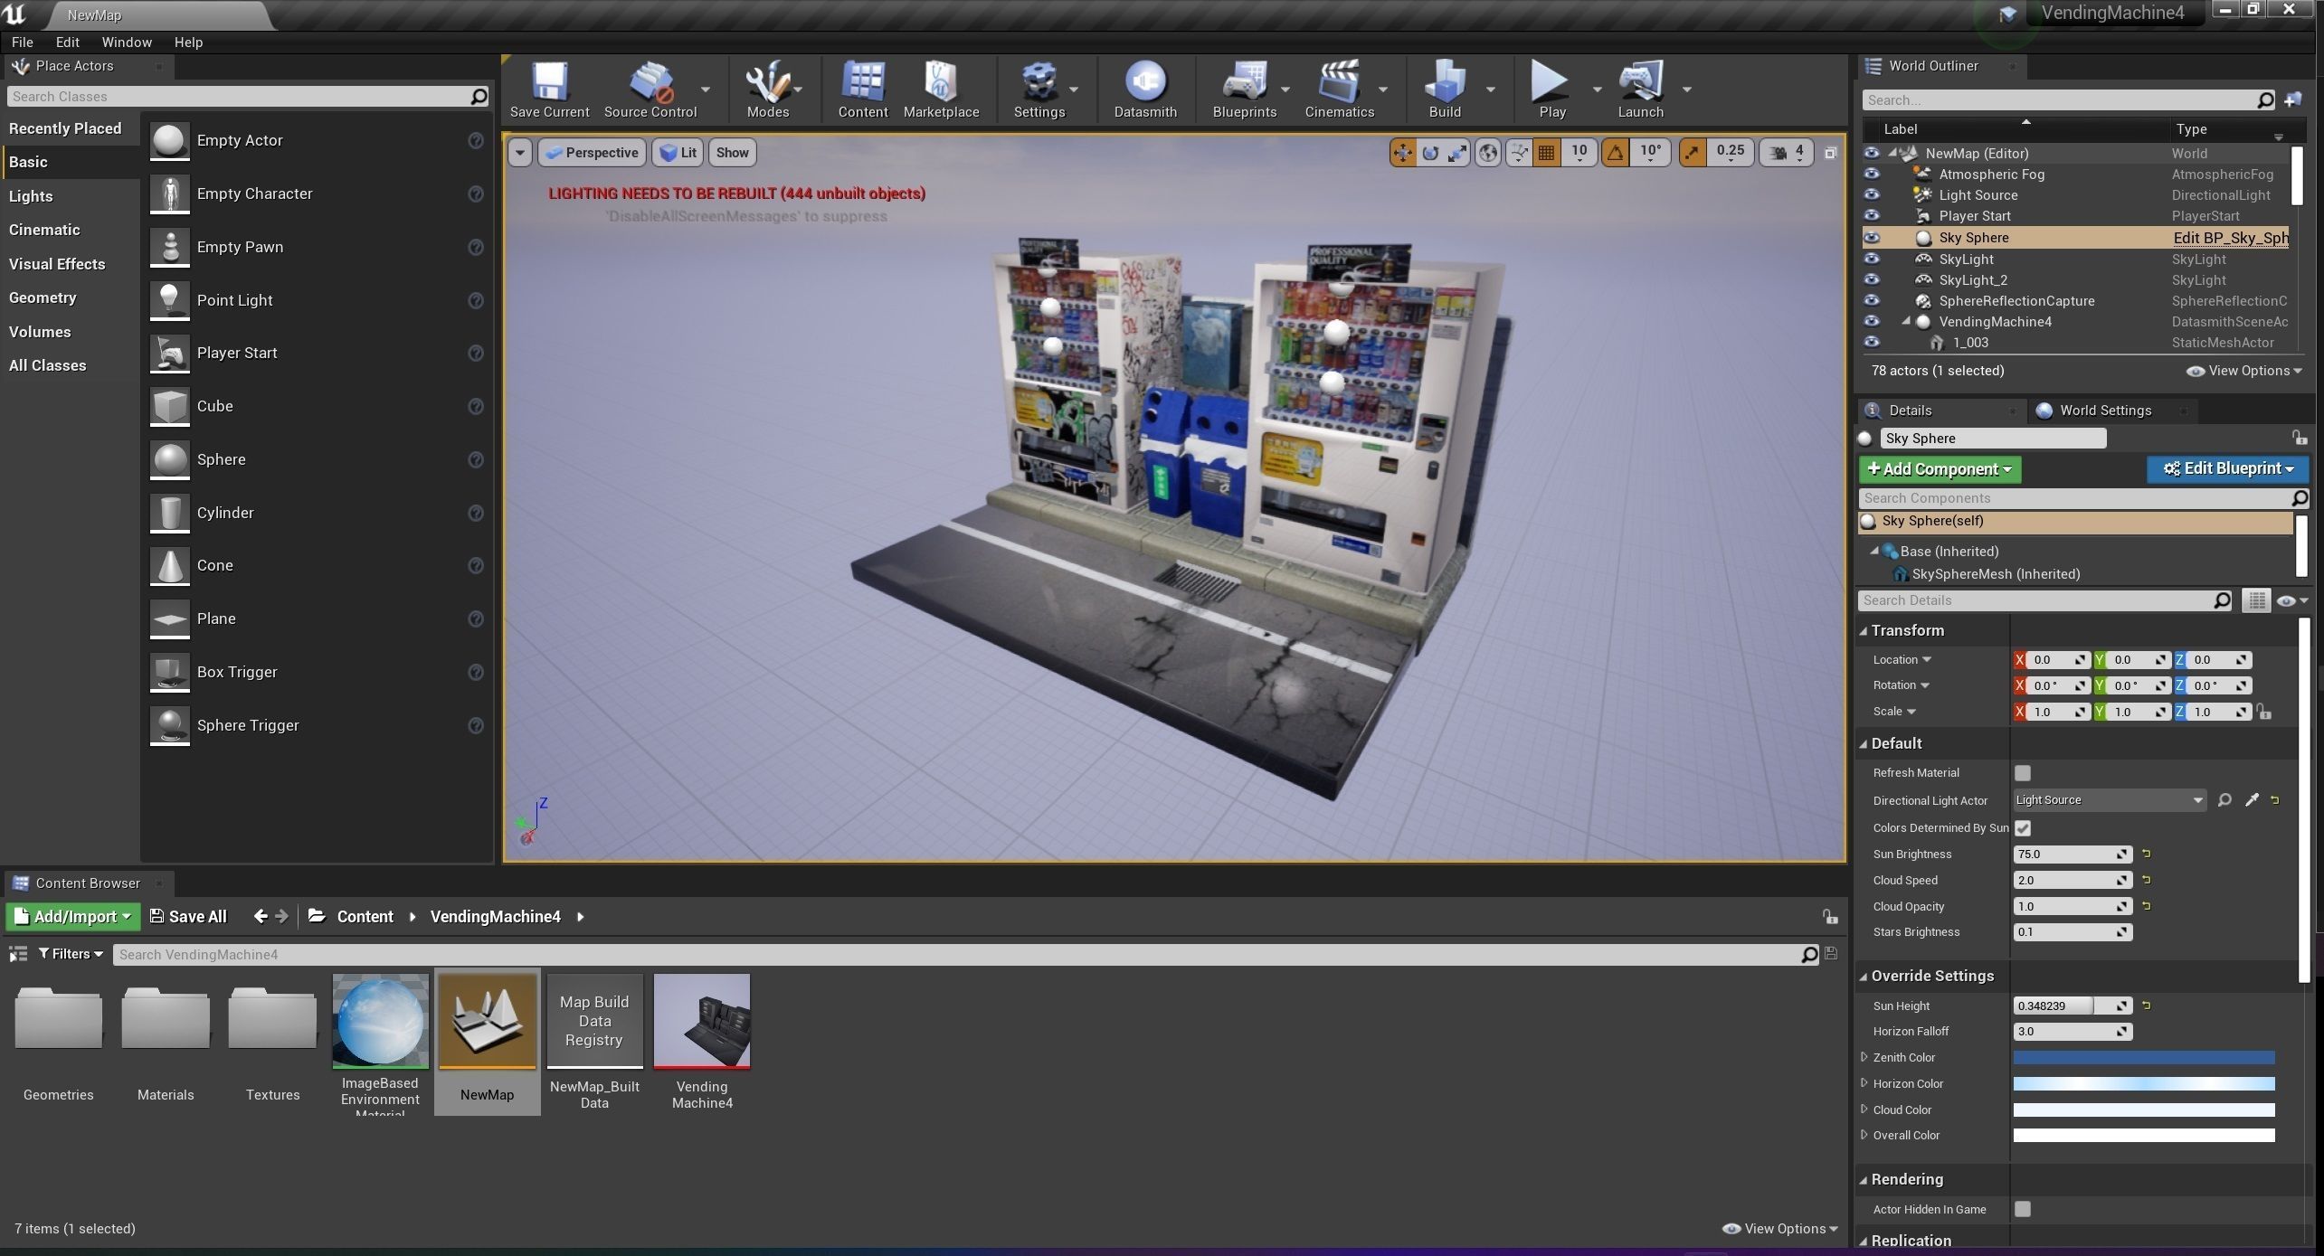Click the Search Classes input field
This screenshot has height=1256, width=2324.
[248, 97]
